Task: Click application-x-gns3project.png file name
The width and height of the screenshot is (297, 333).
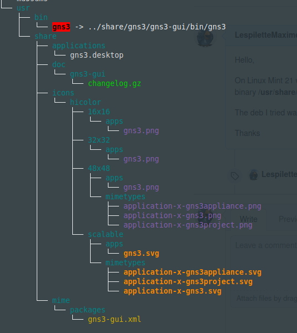Action: tap(188, 225)
